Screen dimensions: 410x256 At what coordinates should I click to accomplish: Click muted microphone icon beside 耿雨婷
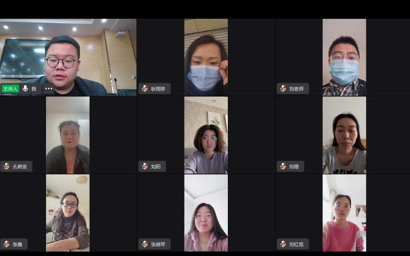145,88
